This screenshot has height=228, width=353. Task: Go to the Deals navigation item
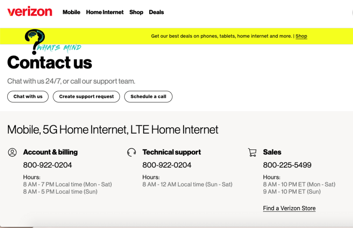pyautogui.click(x=156, y=12)
